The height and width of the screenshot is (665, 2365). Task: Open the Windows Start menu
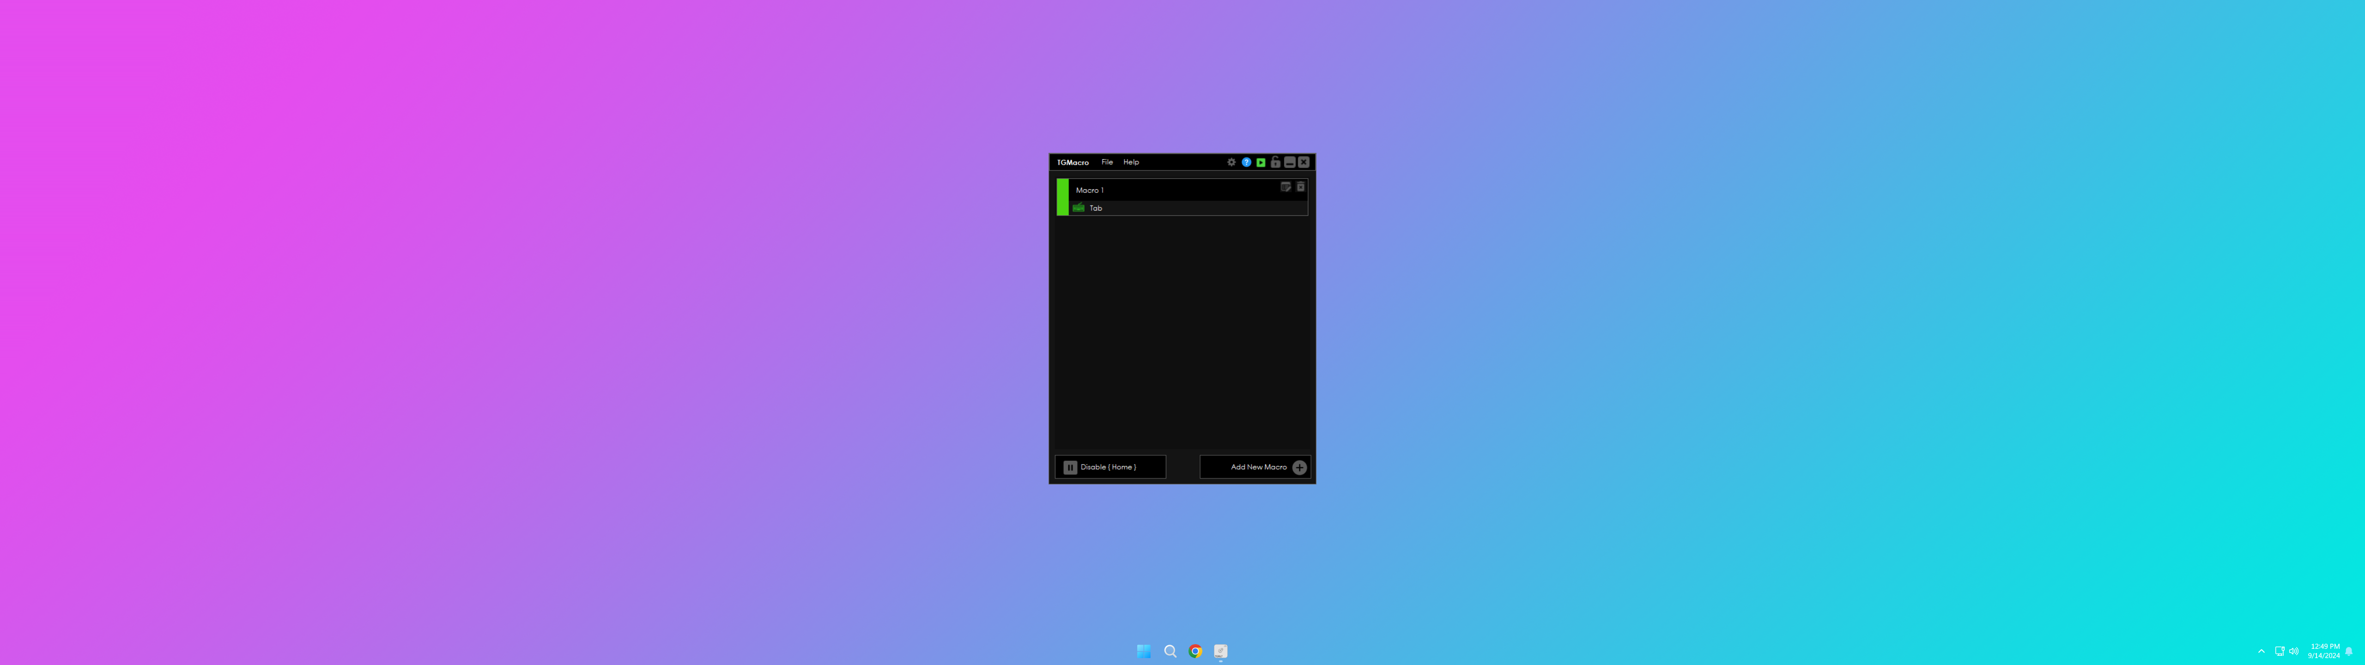[1144, 651]
